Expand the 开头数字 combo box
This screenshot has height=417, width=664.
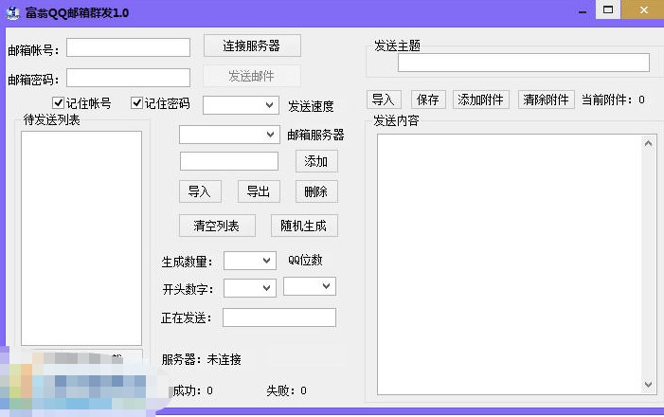pos(250,288)
